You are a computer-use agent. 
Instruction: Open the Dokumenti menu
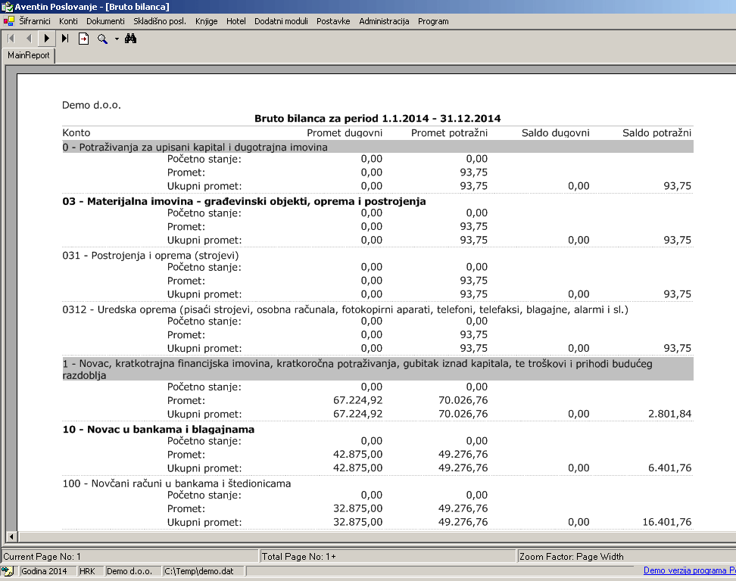tap(105, 21)
